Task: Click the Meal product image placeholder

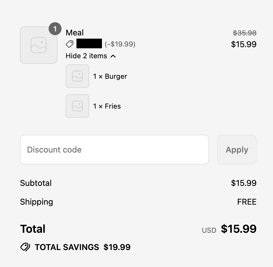Action: click(38, 45)
